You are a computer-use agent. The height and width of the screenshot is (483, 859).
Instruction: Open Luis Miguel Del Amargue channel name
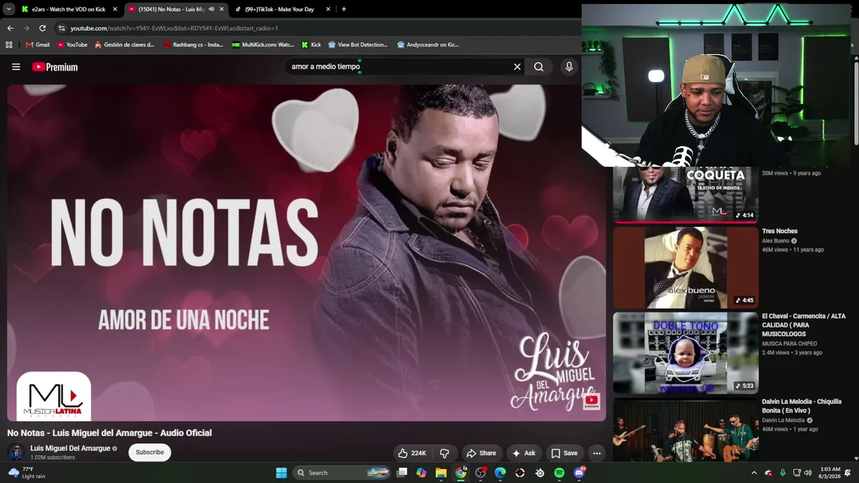click(x=70, y=448)
